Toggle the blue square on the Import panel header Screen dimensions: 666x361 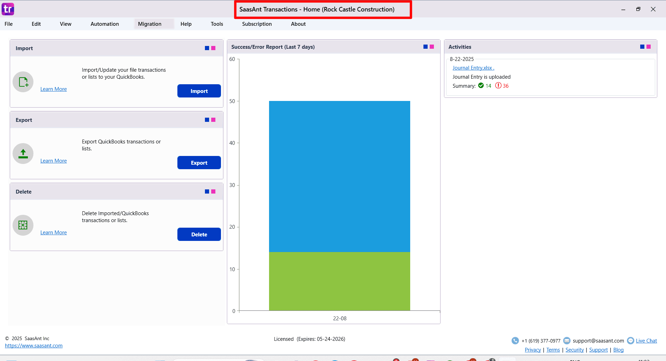click(206, 48)
